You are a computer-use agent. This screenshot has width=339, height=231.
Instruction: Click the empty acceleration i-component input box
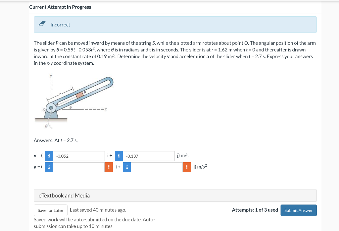click(79, 167)
